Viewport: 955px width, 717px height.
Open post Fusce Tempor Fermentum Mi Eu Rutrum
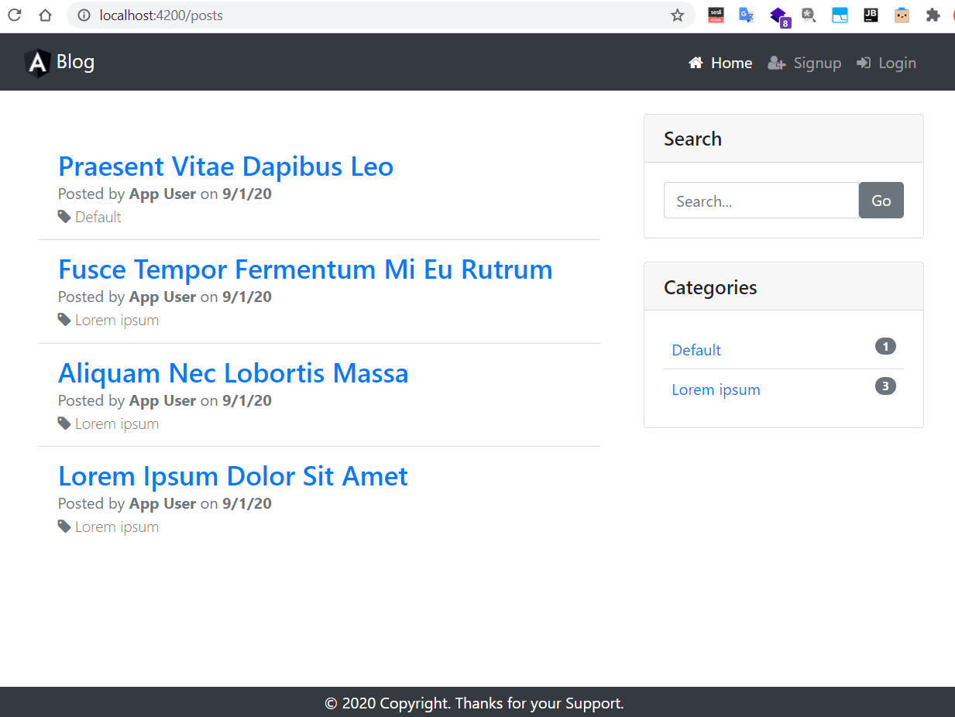305,269
